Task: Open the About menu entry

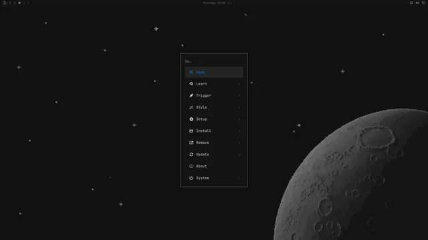Action: pyautogui.click(x=214, y=166)
